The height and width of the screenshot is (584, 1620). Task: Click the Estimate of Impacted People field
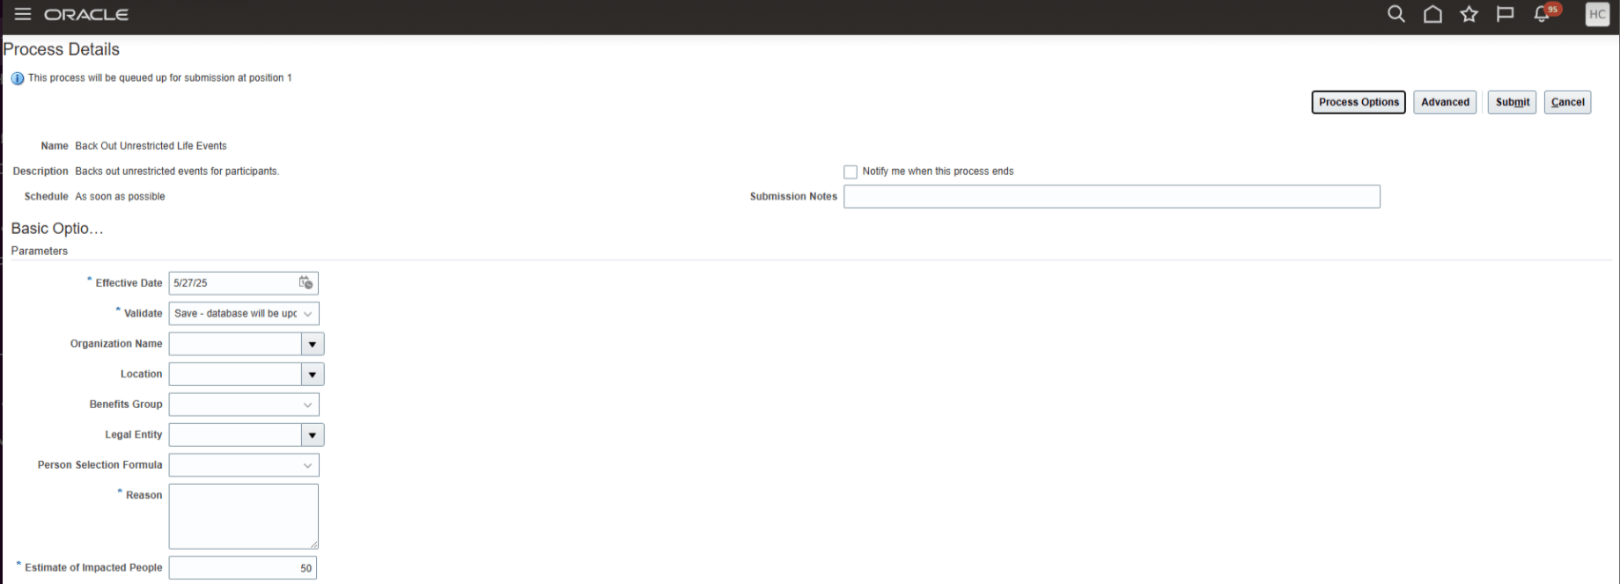tap(243, 568)
